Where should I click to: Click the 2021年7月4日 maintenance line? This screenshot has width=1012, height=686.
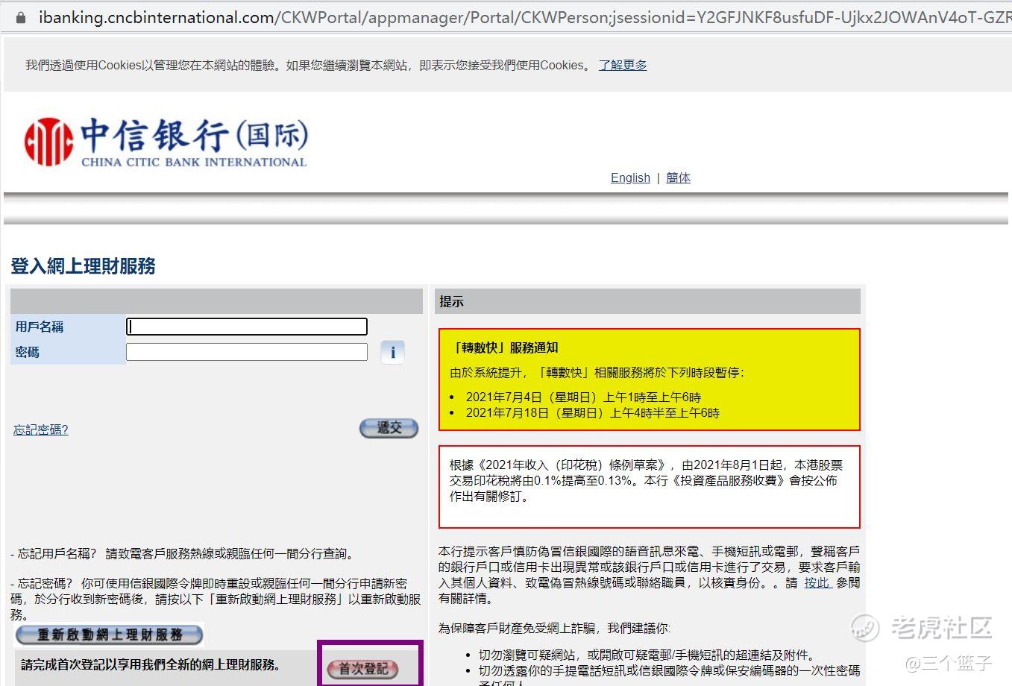[x=583, y=397]
